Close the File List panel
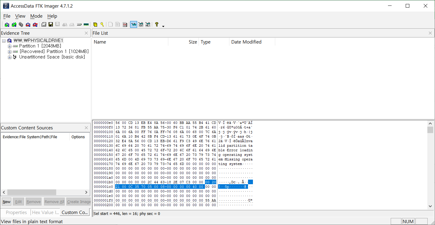 pos(430,33)
